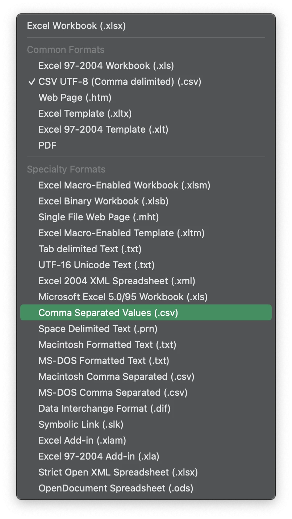Viewport: 292px width, 519px height.
Task: Select Macintosh Formatted Text (.txt)
Action: coord(146,345)
